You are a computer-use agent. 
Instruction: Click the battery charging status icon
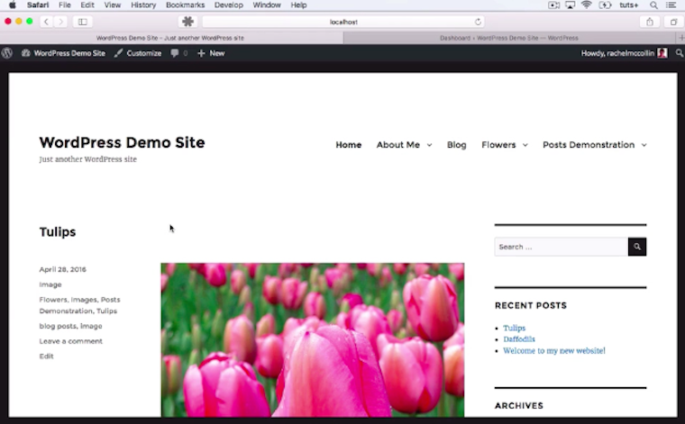pyautogui.click(x=605, y=5)
